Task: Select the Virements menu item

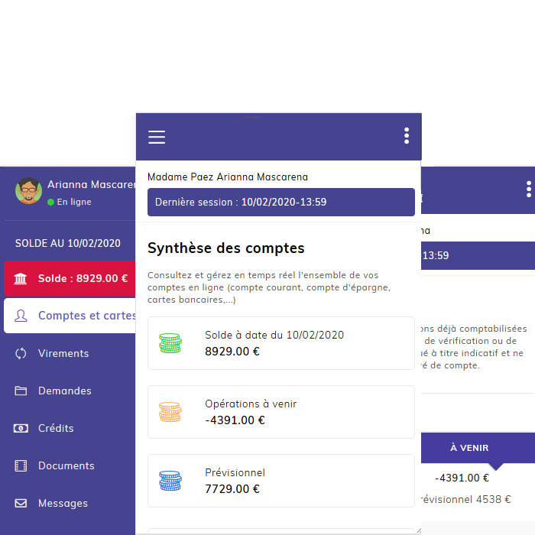Action: coord(63,353)
